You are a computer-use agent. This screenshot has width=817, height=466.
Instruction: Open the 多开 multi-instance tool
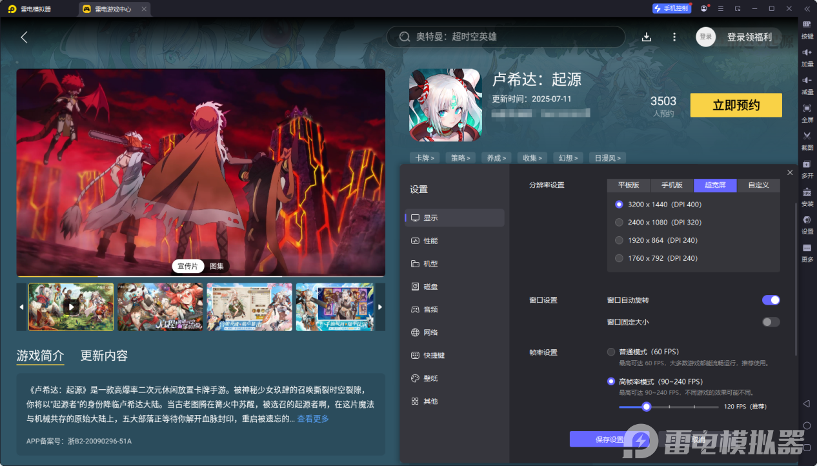pos(807,168)
